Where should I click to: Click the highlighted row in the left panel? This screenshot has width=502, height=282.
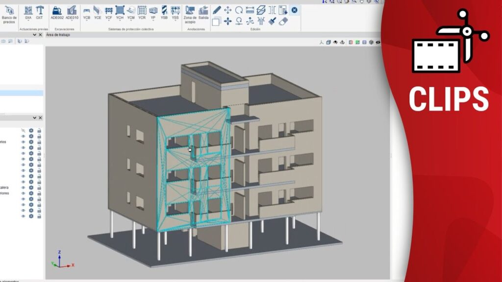pos(22,93)
